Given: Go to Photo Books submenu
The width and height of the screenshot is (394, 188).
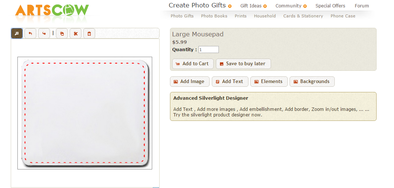Looking at the screenshot, I should point(214,16).
